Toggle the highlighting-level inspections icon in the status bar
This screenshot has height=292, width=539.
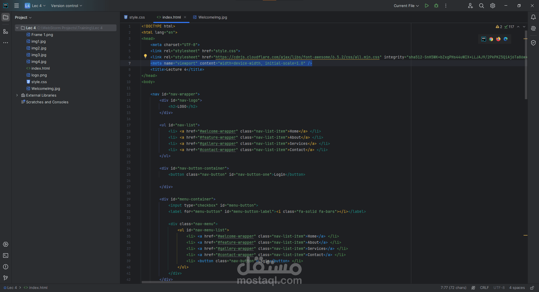click(x=473, y=288)
